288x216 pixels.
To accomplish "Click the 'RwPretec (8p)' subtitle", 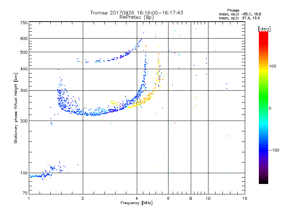I will (x=136, y=17).
